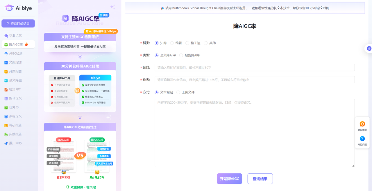Click the double chevron below 30分钟 comparison card
The width and height of the screenshot is (372, 191).
[x=80, y=117]
